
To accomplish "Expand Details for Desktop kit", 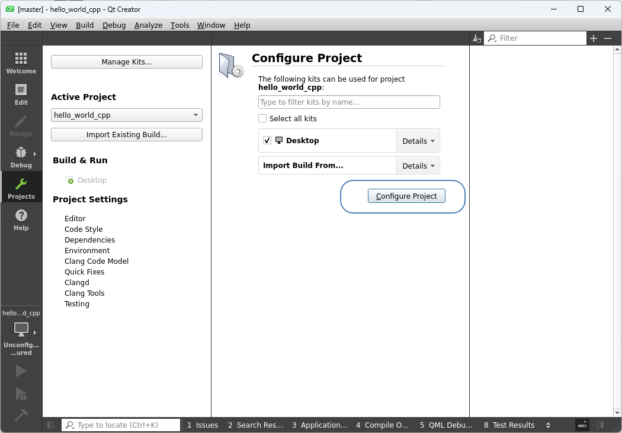I will [418, 141].
